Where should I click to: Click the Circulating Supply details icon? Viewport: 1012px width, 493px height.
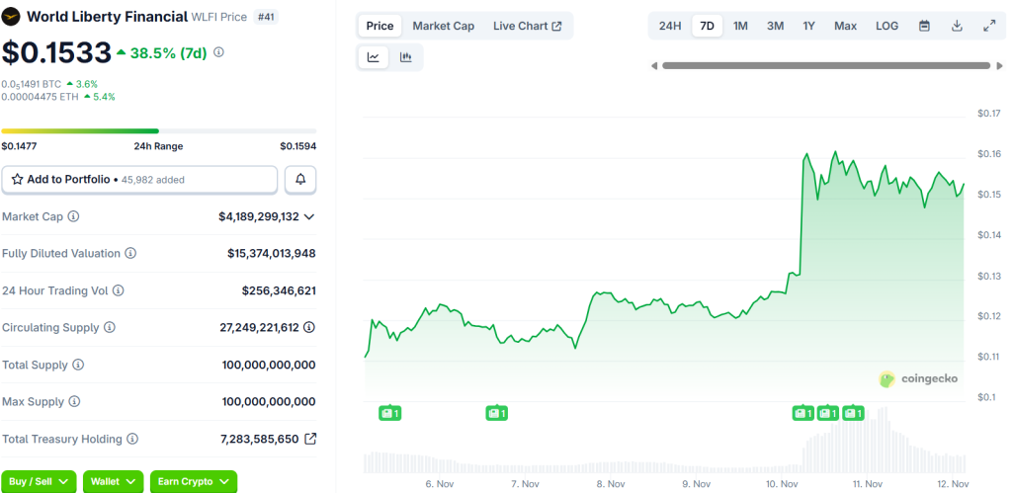[x=309, y=327]
